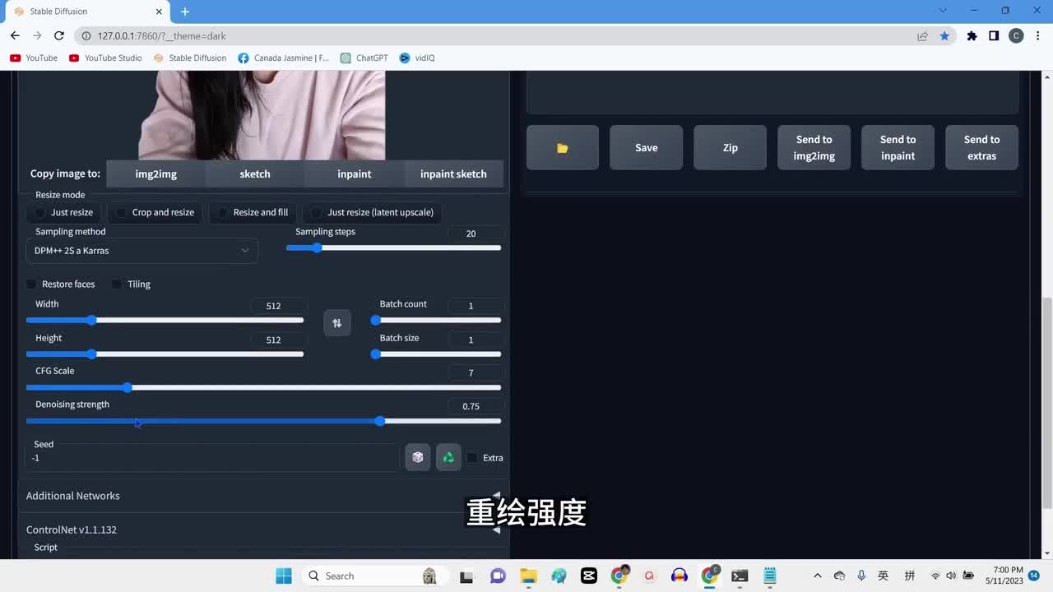1053x592 pixels.
Task: Copy image to the sketch tab
Action: pos(255,173)
